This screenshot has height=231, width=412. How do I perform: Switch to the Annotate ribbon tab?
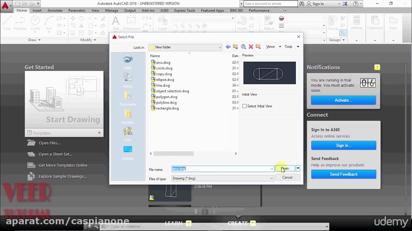[55, 10]
